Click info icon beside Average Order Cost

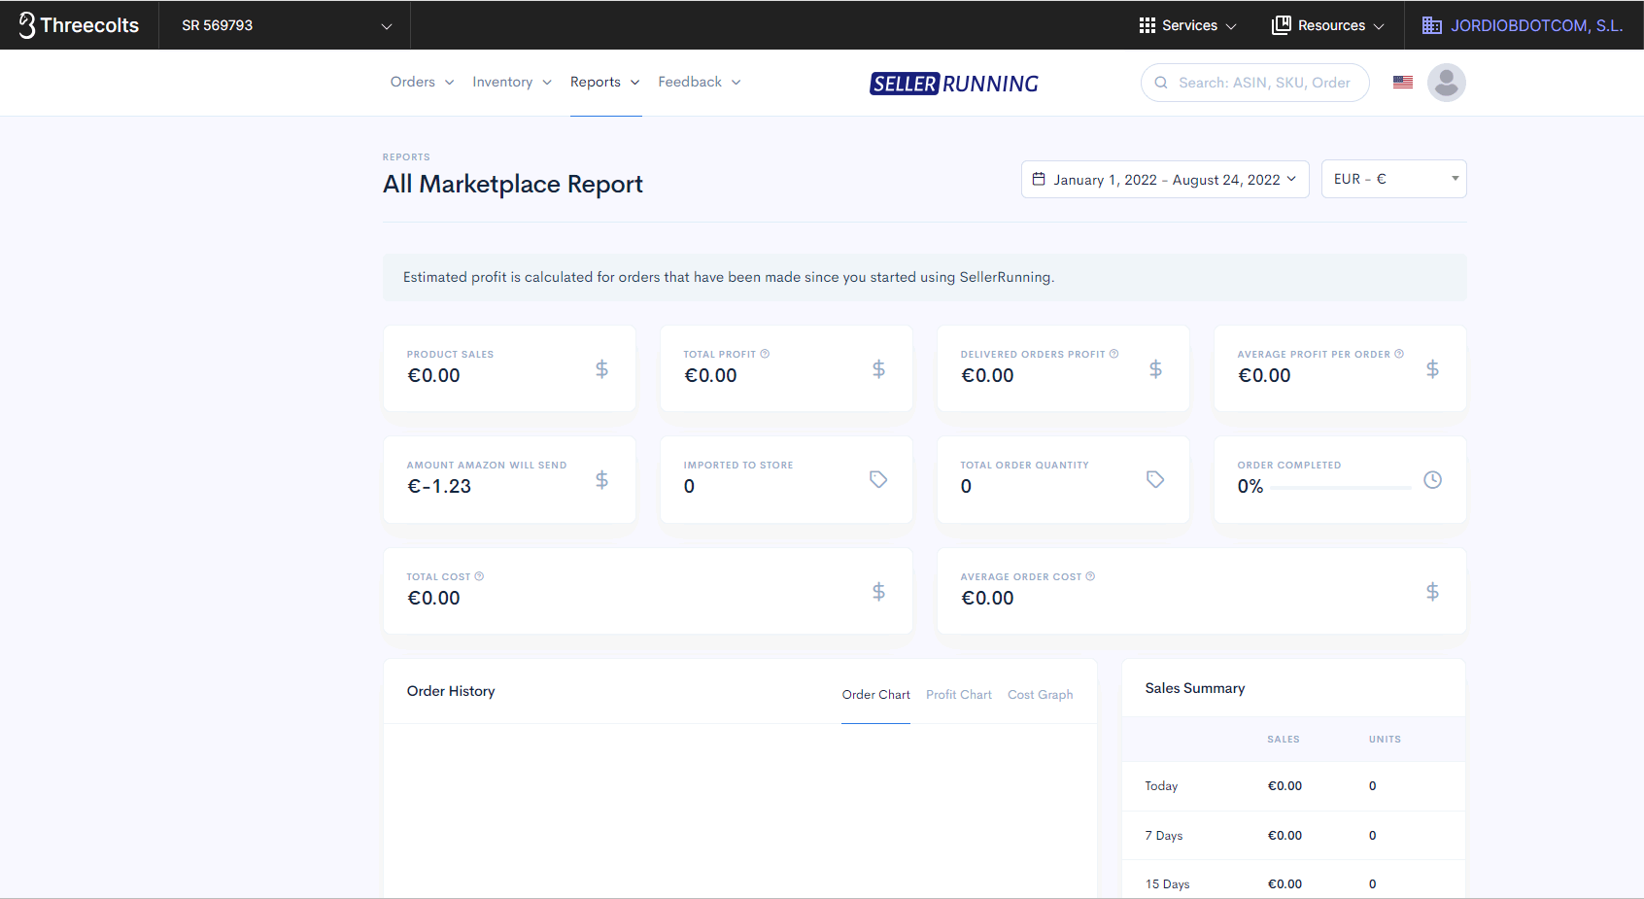(1090, 576)
